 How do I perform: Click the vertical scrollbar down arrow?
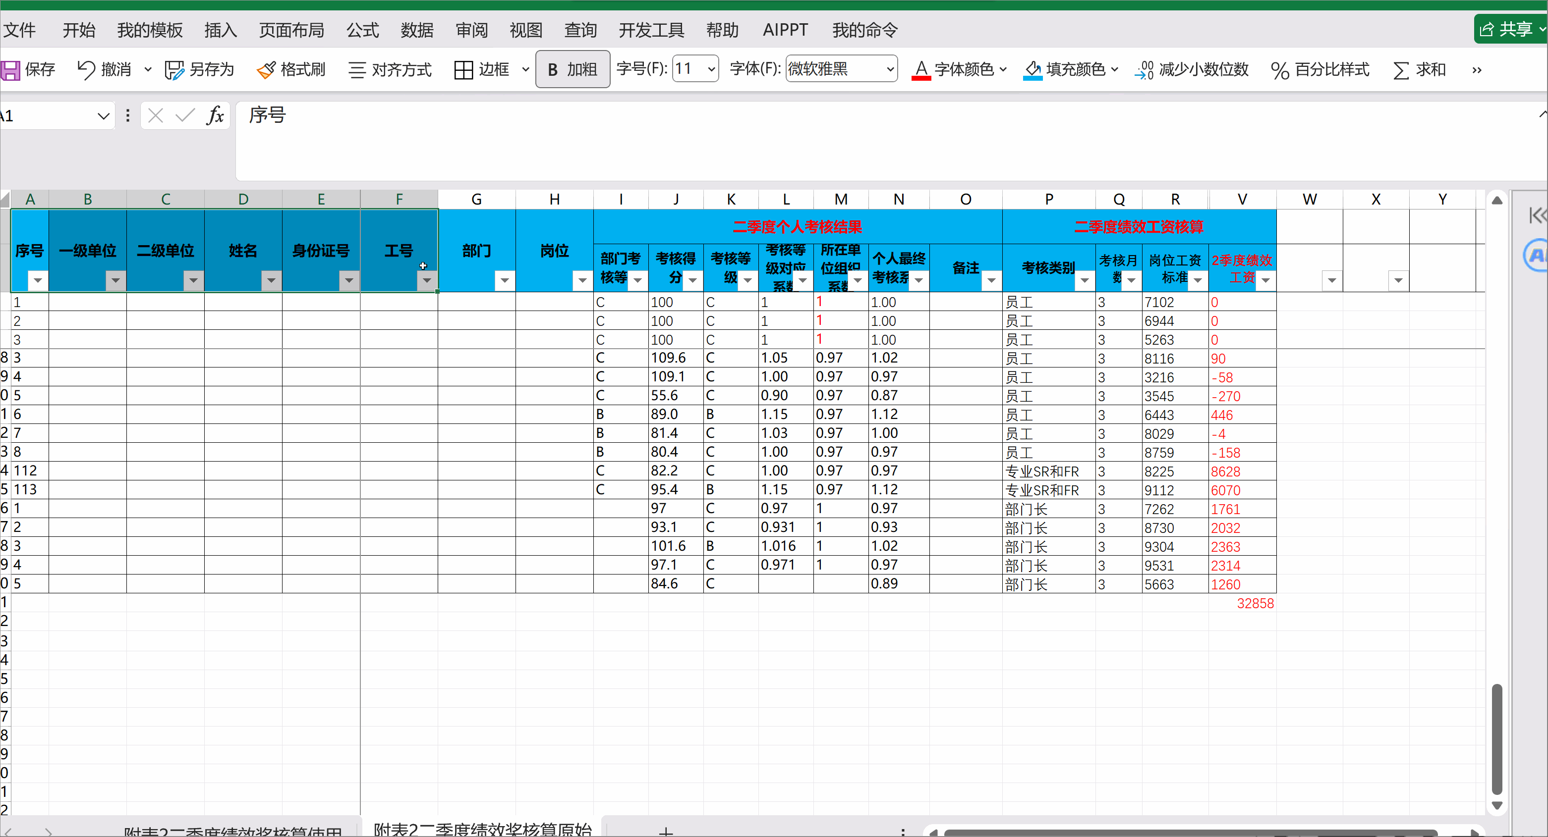[x=1497, y=805]
